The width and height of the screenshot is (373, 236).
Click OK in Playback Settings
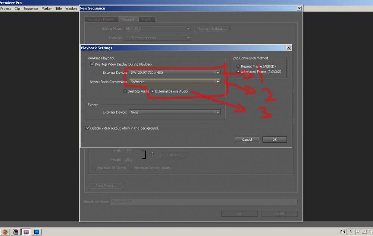click(x=275, y=139)
